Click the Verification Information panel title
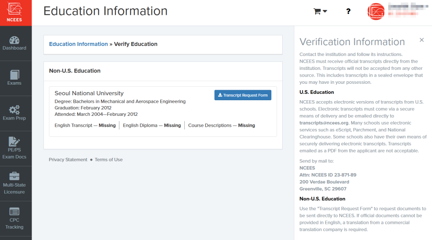The image size is (432, 240). click(x=352, y=42)
